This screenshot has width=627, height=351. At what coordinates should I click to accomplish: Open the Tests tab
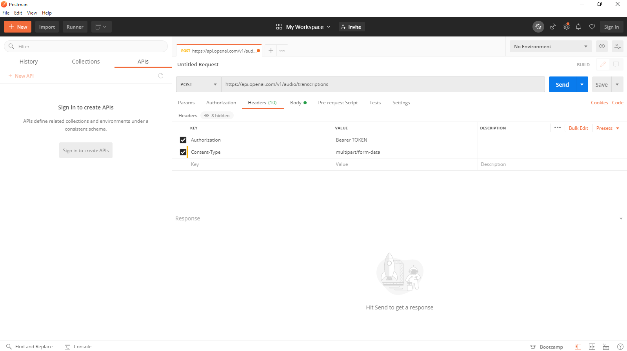point(375,103)
